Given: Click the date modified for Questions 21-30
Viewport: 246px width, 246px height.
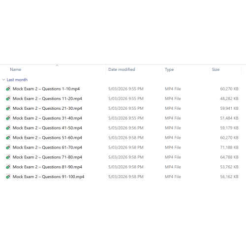Looking at the screenshot, I should pyautogui.click(x=126, y=108).
